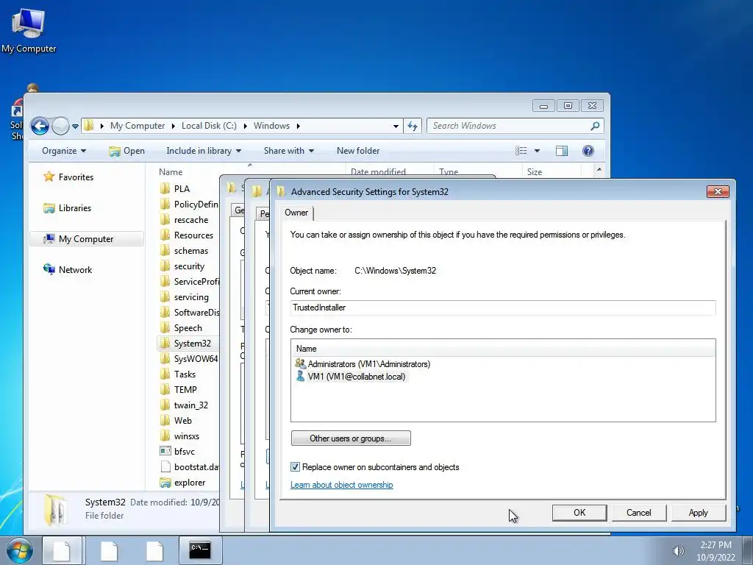Click the taskbar clock 2:27 PM
The width and height of the screenshot is (753, 565).
coord(715,545)
